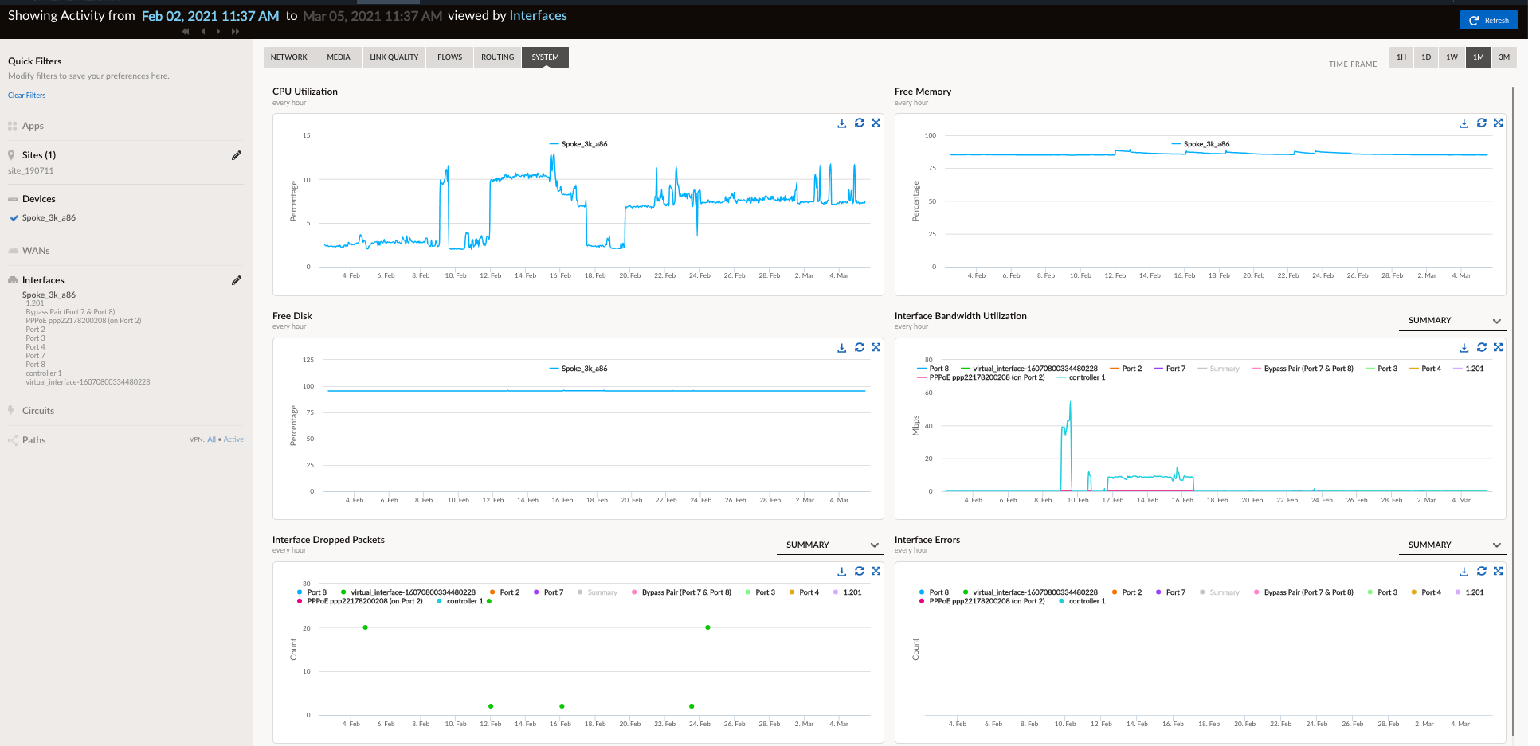Toggle Port 2 series in dropped packets legend

tap(509, 592)
